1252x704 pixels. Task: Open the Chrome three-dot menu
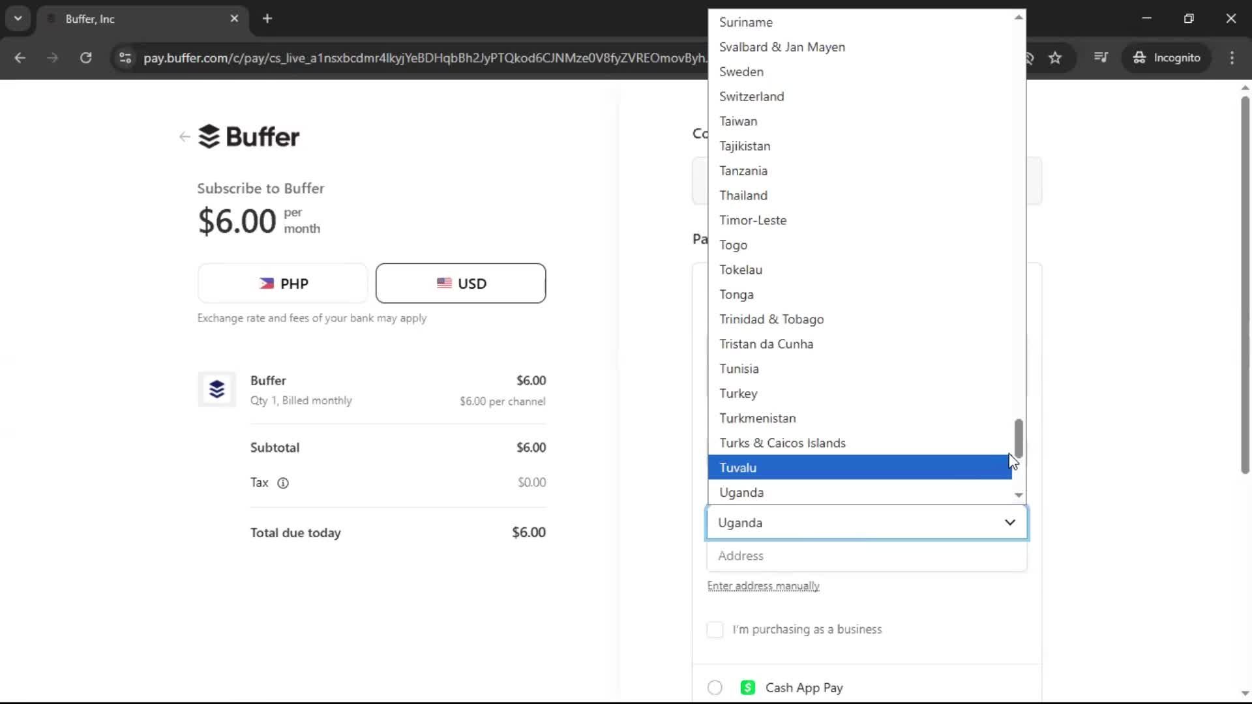click(x=1232, y=58)
